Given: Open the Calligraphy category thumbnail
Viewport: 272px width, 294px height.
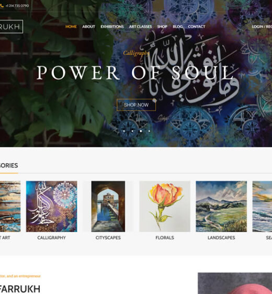Looking at the screenshot, I should coord(52,206).
